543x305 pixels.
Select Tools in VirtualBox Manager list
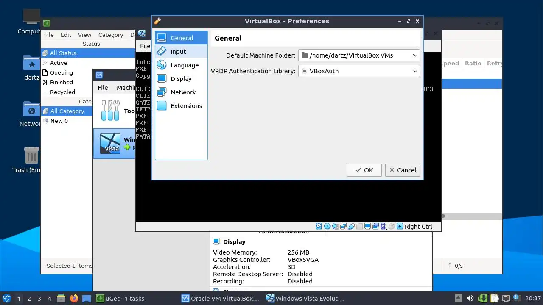click(x=115, y=111)
